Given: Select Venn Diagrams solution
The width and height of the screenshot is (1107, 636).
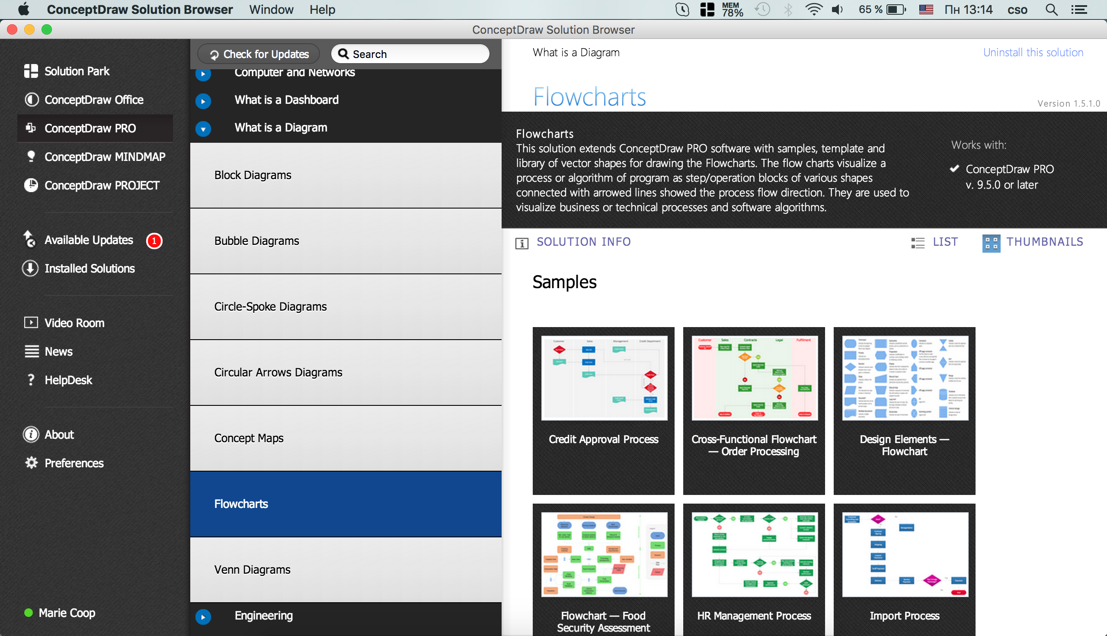Looking at the screenshot, I should click(346, 570).
